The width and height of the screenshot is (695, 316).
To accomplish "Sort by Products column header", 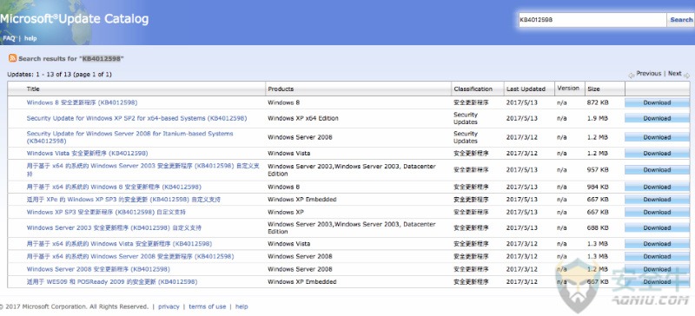I will click(281, 89).
